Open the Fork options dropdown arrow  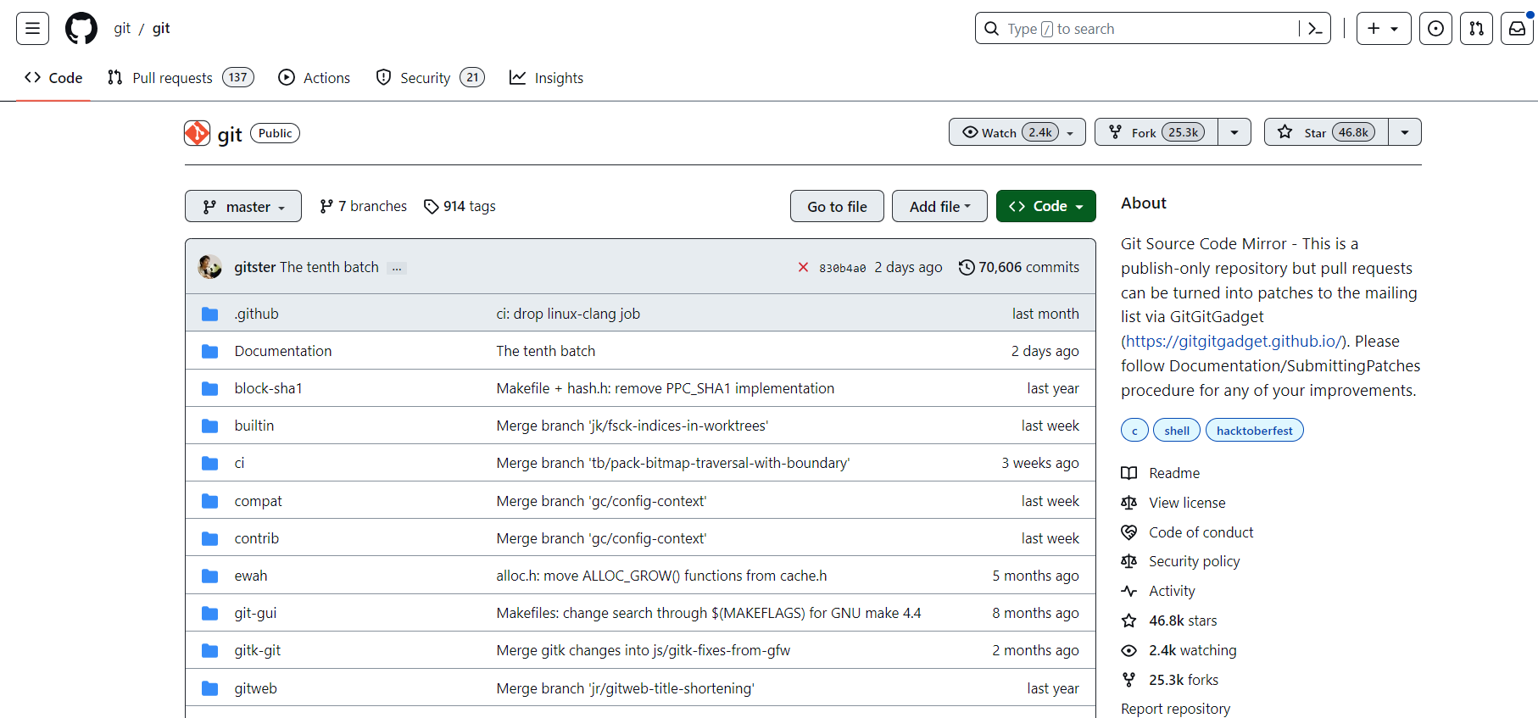1234,132
